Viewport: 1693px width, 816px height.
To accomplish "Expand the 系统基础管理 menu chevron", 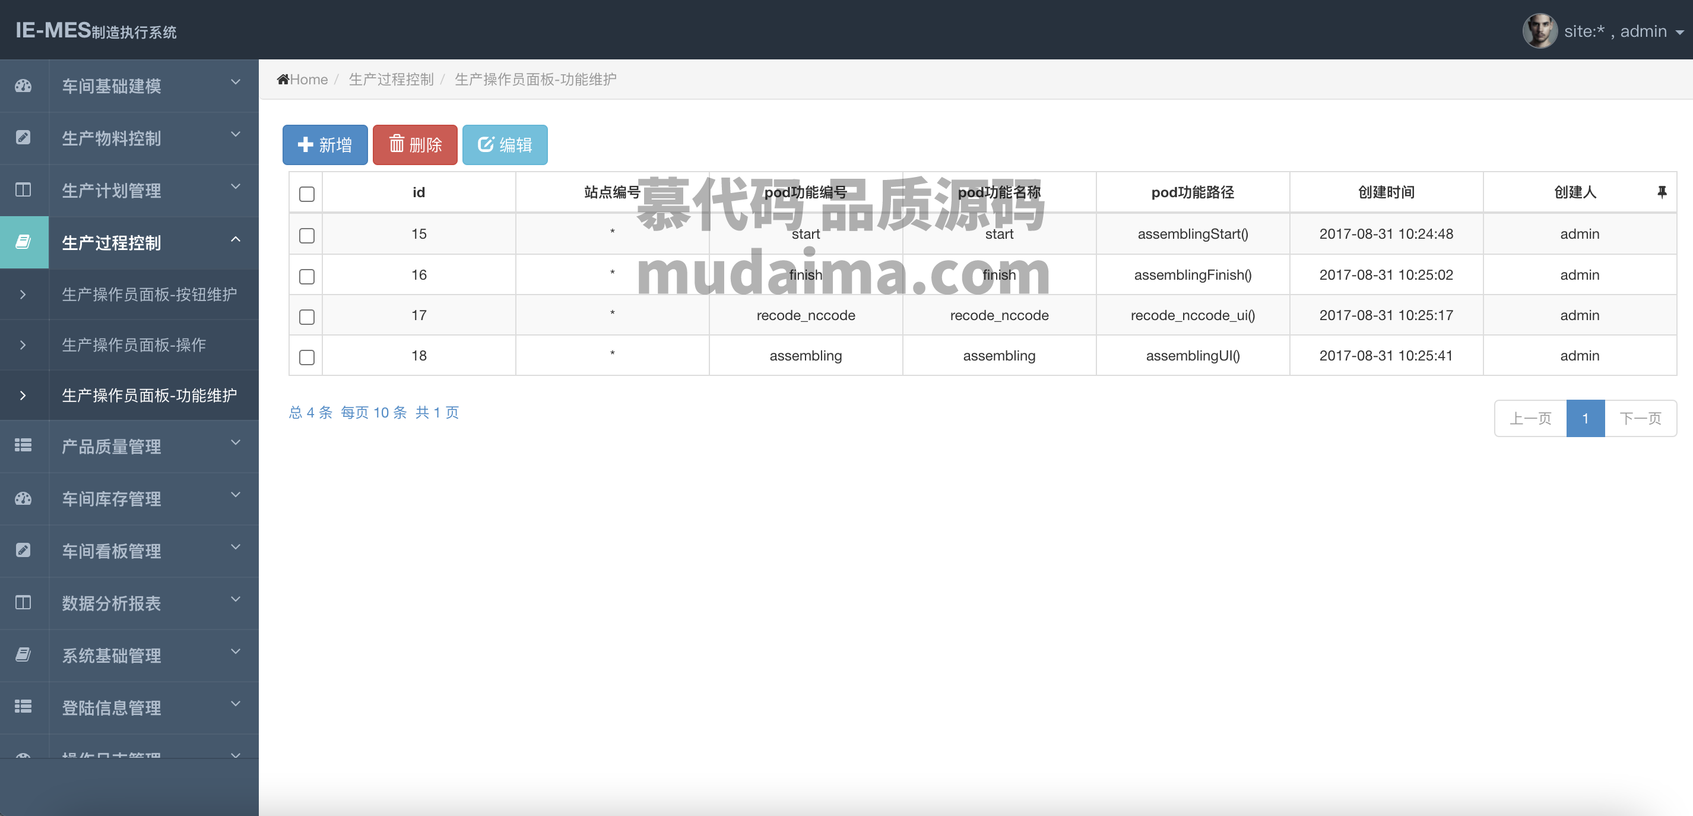I will click(x=235, y=651).
